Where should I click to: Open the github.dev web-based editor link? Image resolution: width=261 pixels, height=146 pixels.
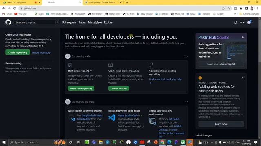(x=90, y=117)
